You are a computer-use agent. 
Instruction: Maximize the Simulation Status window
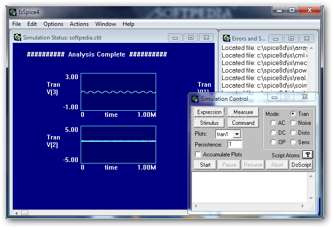191,38
